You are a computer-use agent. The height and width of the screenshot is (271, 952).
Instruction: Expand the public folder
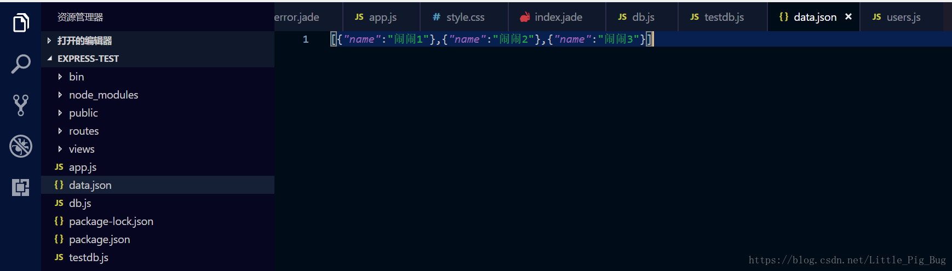pos(158,113)
